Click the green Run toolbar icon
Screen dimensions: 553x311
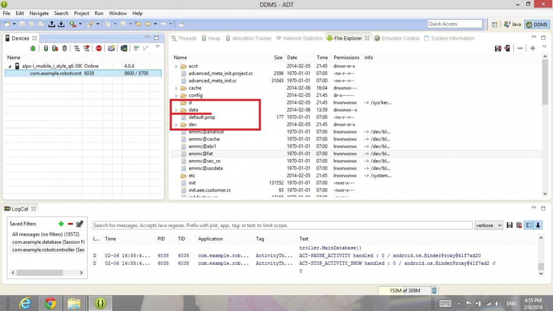tap(72, 24)
